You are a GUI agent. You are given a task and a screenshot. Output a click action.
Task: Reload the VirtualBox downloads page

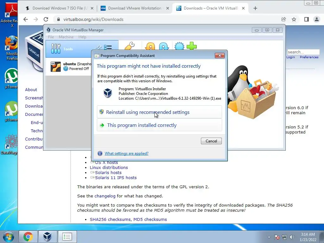click(46, 19)
